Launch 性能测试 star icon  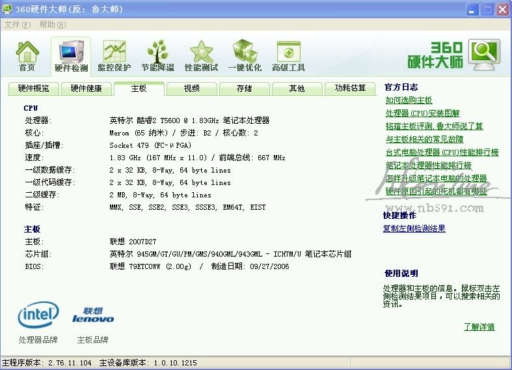coord(202,56)
